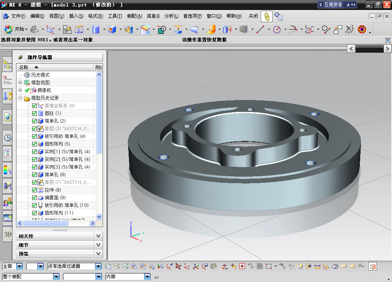
Task: Click the 关闭 button in menu bar
Action: [253, 16]
